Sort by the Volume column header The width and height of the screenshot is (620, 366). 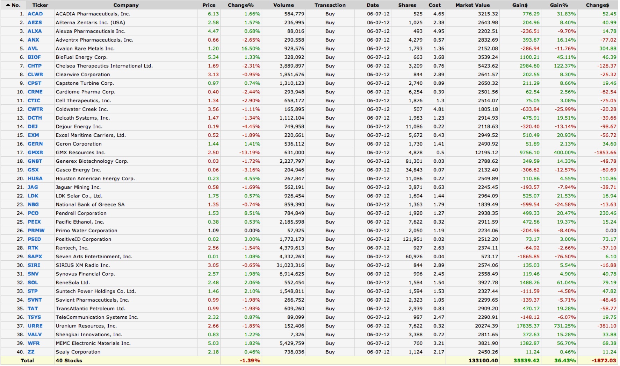[x=283, y=5]
